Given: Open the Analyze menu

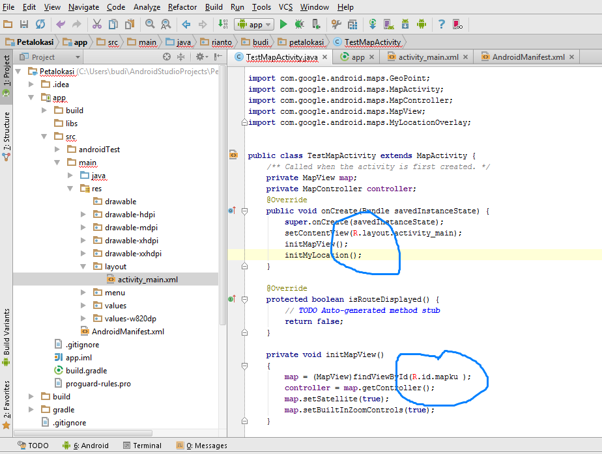Looking at the screenshot, I should pyautogui.click(x=147, y=7).
